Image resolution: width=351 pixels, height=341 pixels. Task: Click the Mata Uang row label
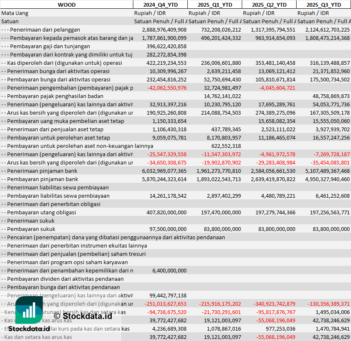coord(15,13)
